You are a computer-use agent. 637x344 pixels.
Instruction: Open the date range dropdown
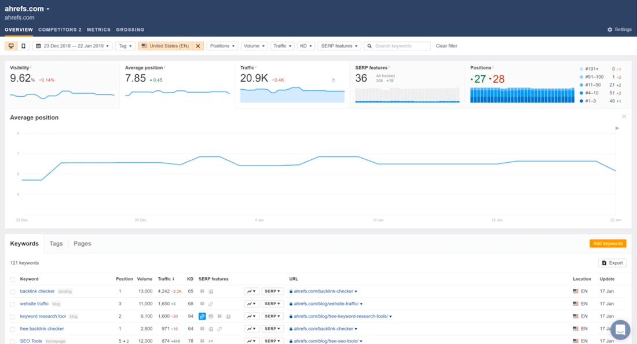point(72,46)
